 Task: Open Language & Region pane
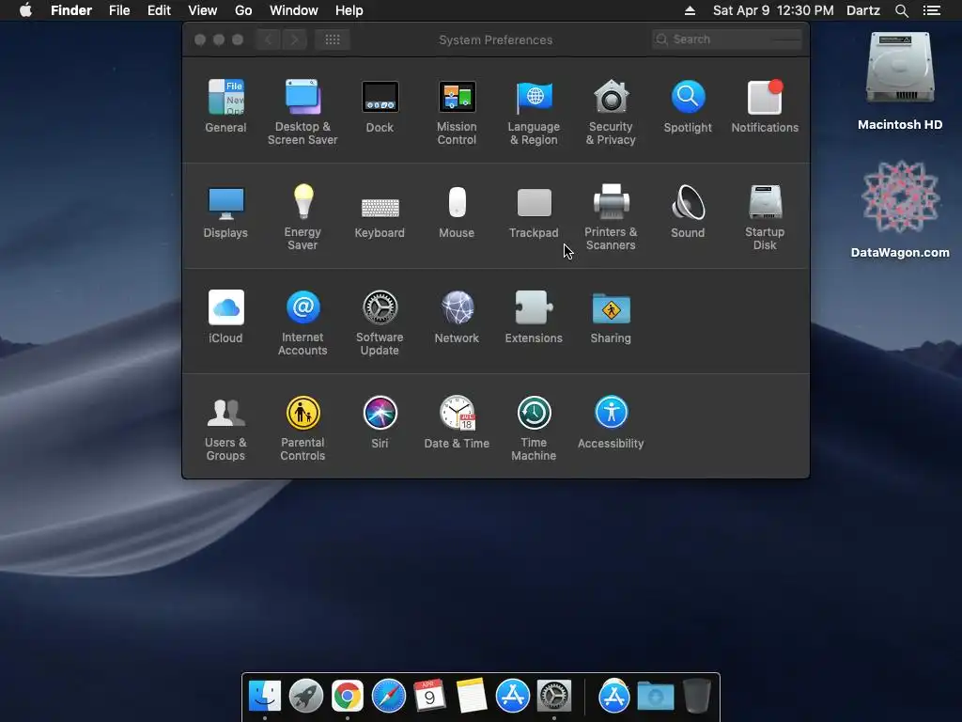[534, 112]
